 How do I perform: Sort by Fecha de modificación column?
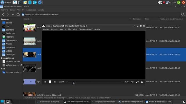click(x=171, y=19)
